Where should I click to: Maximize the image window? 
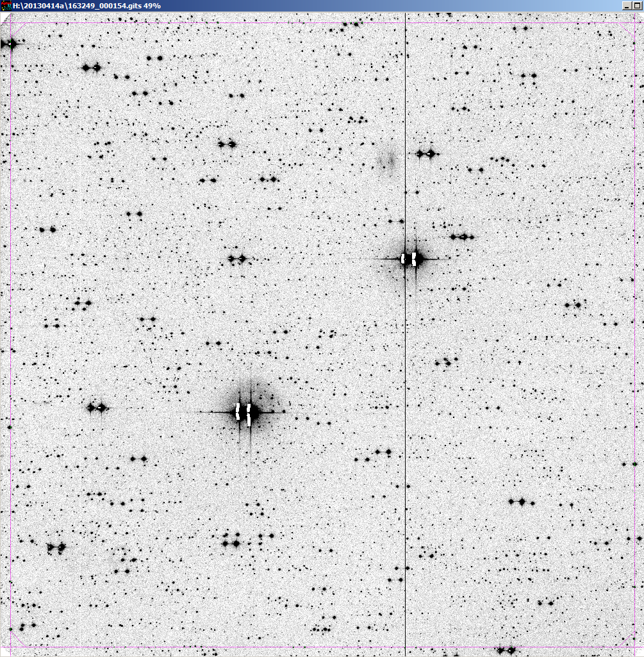(x=636, y=6)
